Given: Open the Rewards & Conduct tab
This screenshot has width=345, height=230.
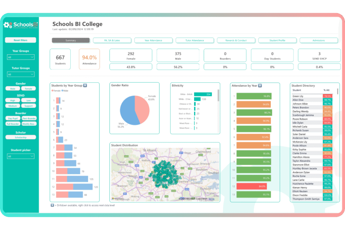Looking at the screenshot, I should point(236,40).
